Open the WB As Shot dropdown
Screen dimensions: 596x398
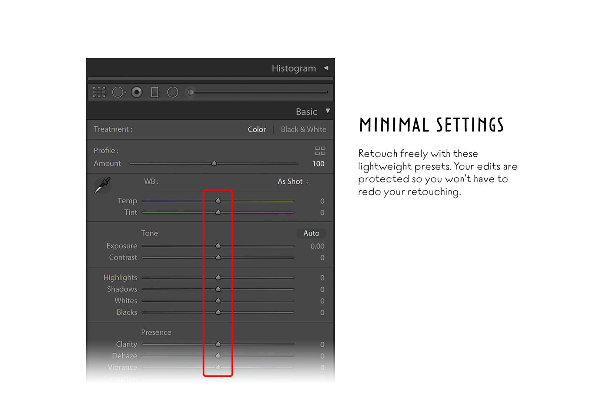(293, 182)
